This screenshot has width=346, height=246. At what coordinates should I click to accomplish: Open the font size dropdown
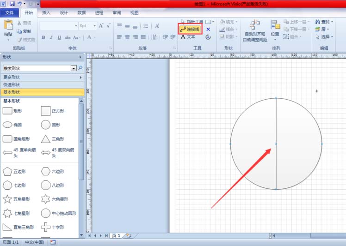tap(94, 26)
